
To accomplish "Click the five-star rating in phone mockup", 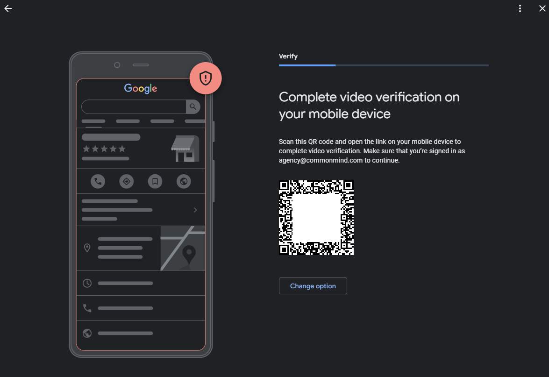I will pos(104,149).
